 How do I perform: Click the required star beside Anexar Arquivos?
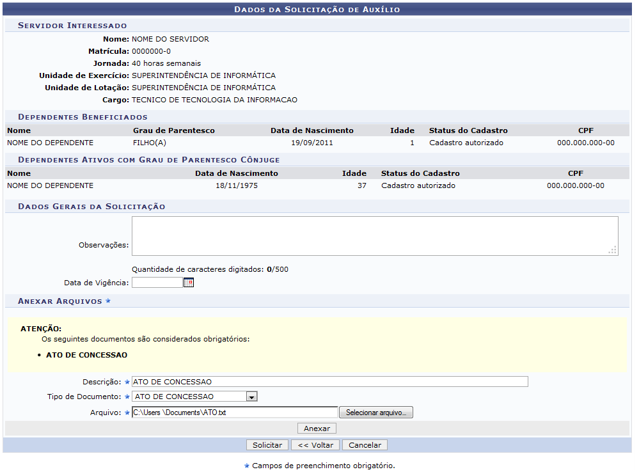[108, 301]
